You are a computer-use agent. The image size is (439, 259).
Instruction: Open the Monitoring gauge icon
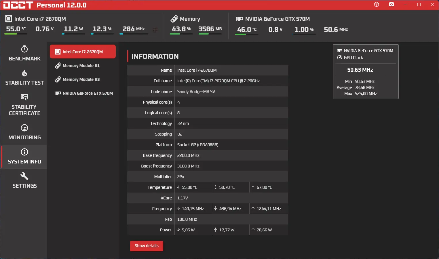click(x=24, y=127)
